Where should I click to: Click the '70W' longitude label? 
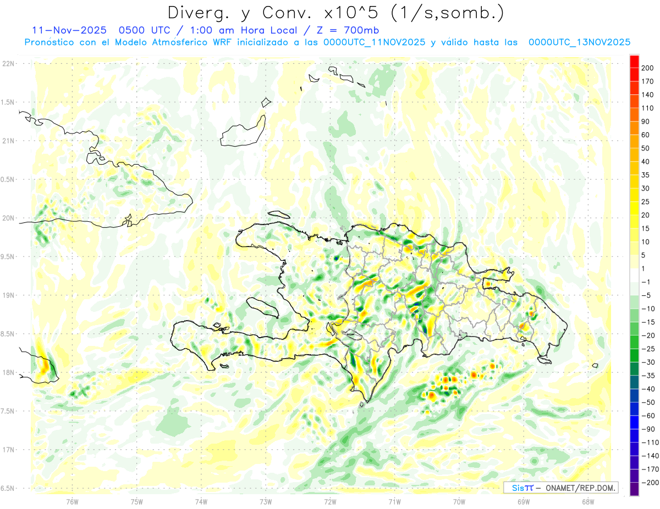[x=459, y=501]
